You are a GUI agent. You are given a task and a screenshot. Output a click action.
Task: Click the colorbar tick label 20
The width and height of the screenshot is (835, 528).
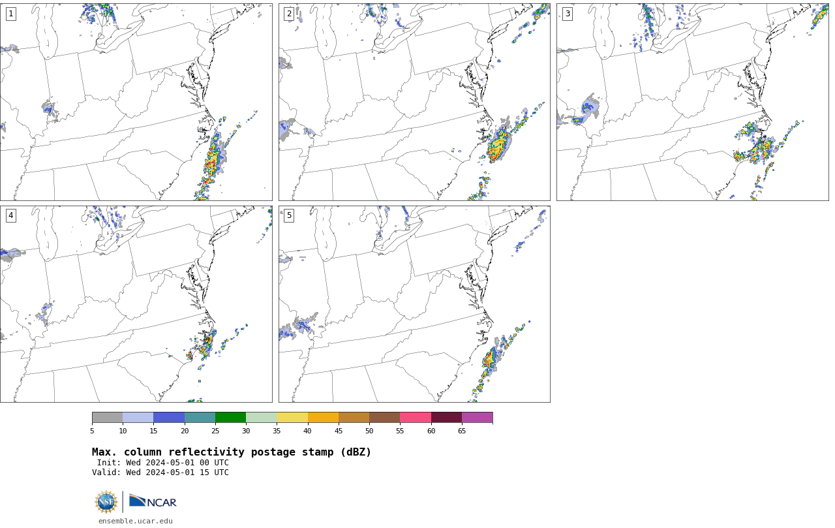coord(185,431)
